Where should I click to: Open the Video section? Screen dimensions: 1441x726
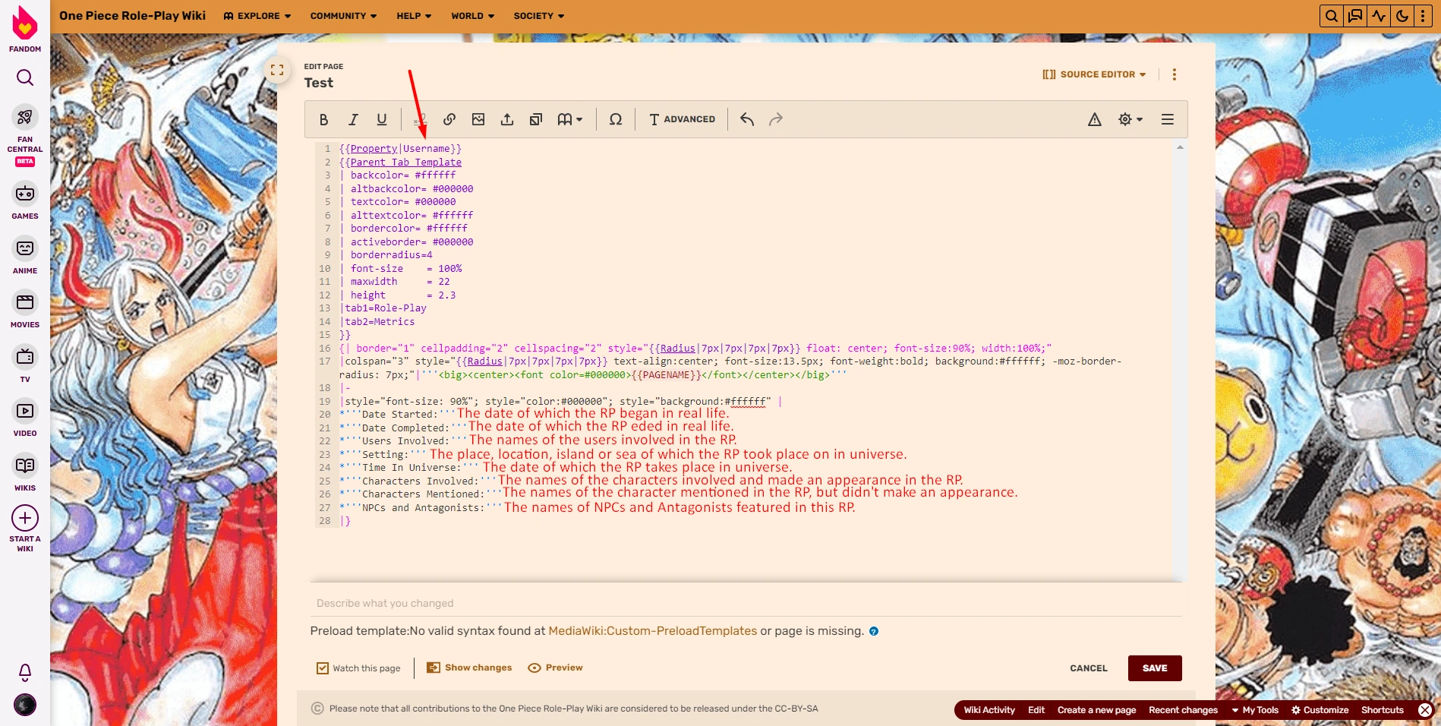(x=25, y=418)
